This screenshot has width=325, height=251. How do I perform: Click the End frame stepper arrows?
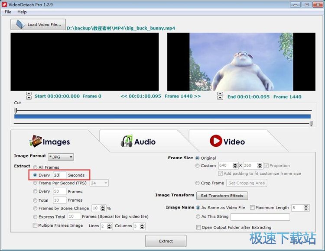220,96
